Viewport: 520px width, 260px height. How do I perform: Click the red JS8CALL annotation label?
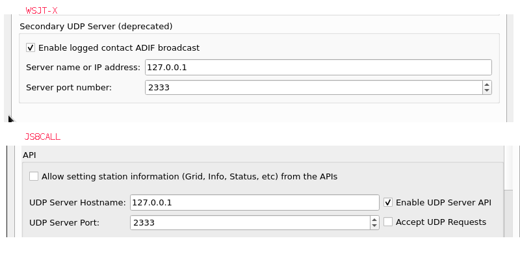click(x=42, y=136)
